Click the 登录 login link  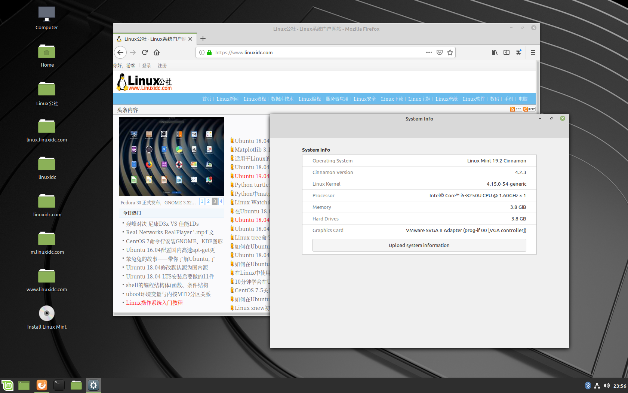(147, 65)
